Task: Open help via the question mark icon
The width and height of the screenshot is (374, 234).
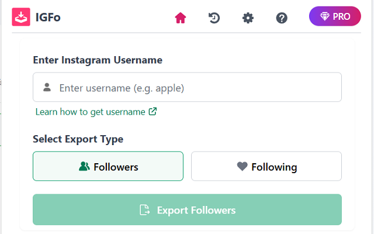Action: 282,18
